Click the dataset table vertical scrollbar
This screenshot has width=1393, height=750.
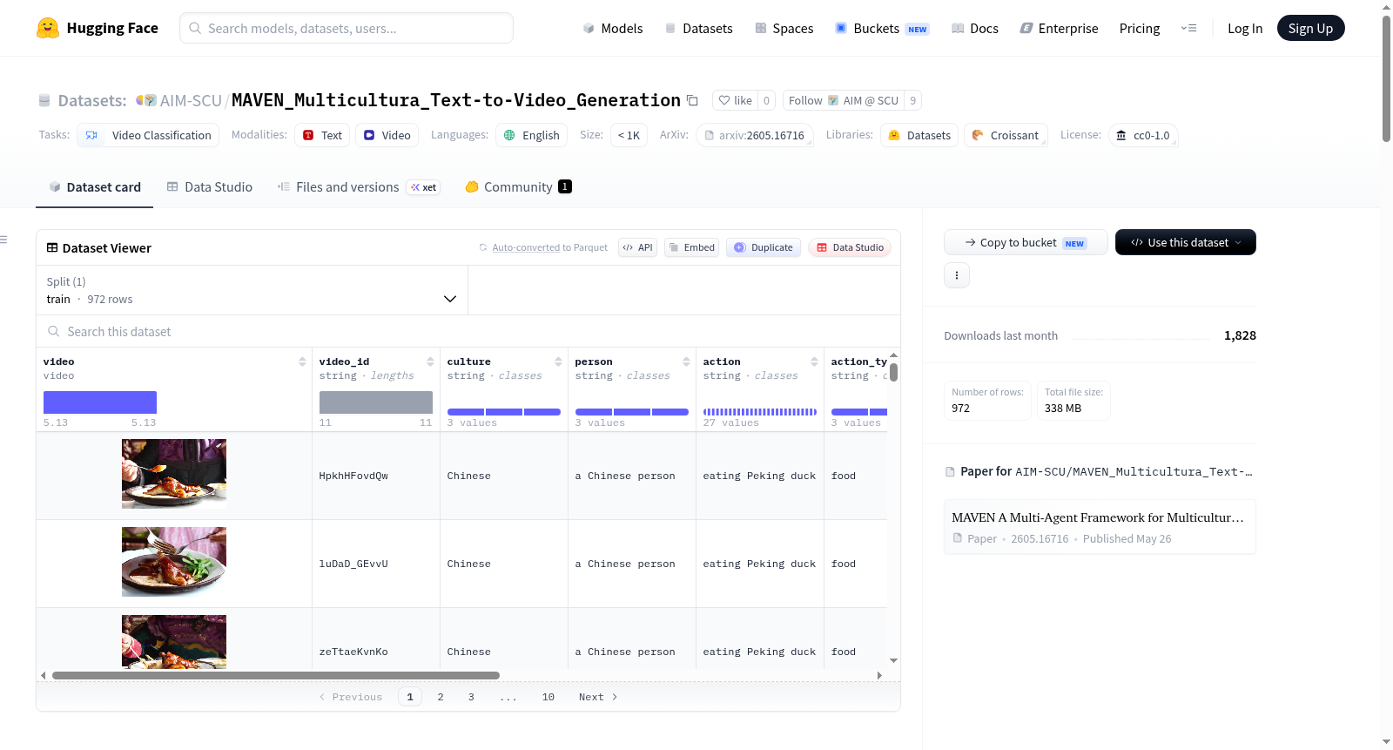893,372
